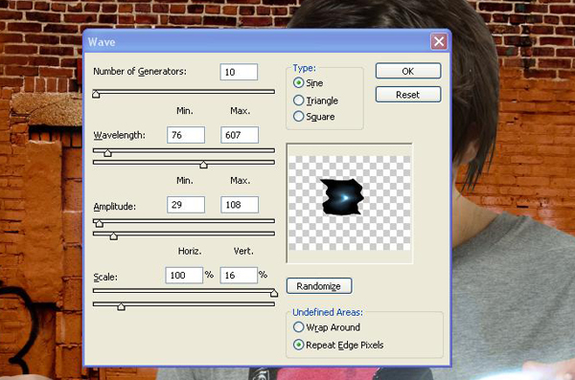Click the Amplitude maximum slider handle
The image size is (575, 380).
pos(114,236)
